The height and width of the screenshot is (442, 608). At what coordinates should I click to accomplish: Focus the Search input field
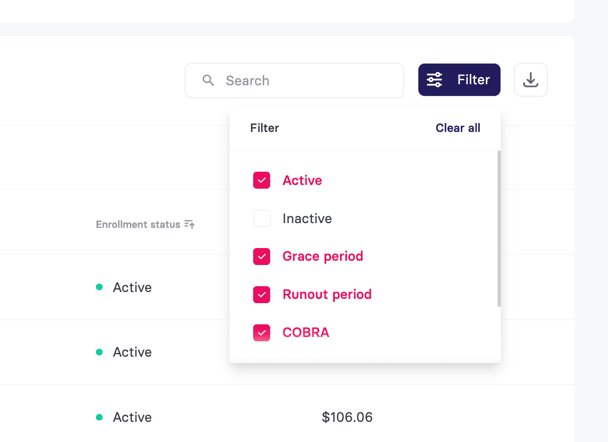[294, 81]
